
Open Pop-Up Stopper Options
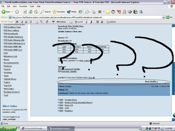click(111, 22)
